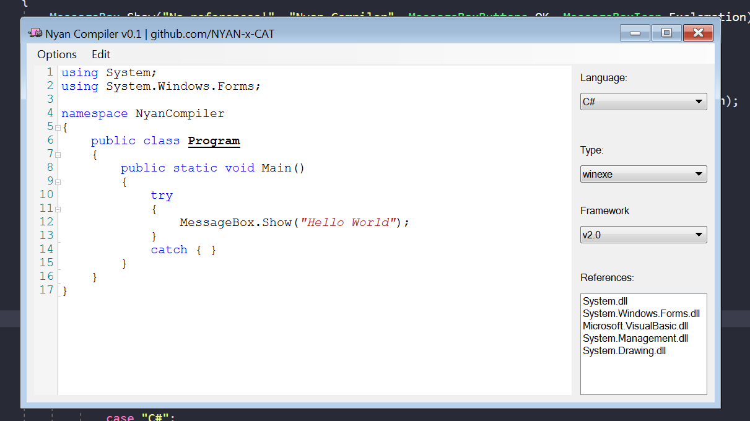This screenshot has width=750, height=421.
Task: Click the underlined Program class name
Action: pos(214,141)
